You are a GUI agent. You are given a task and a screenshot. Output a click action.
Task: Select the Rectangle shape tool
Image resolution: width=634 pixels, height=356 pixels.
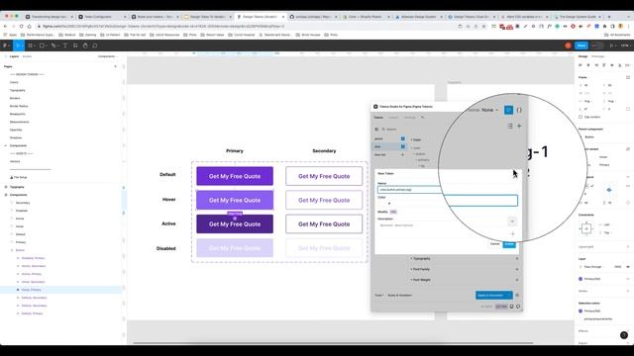[x=42, y=45]
